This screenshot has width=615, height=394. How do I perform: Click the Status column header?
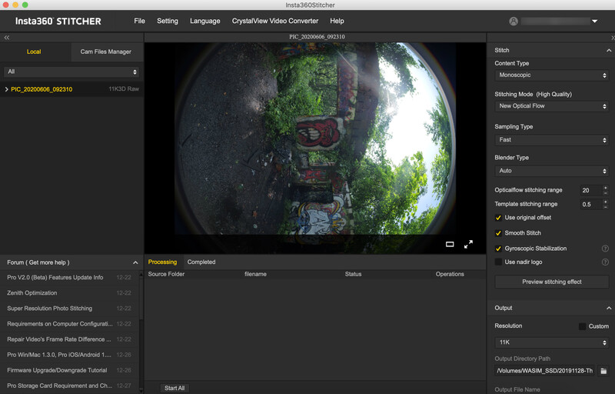(353, 274)
